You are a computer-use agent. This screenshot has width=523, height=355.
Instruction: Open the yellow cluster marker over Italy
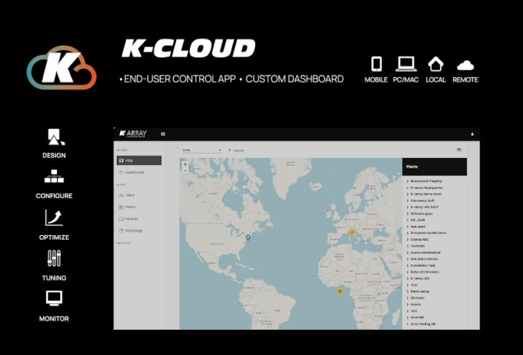351,232
